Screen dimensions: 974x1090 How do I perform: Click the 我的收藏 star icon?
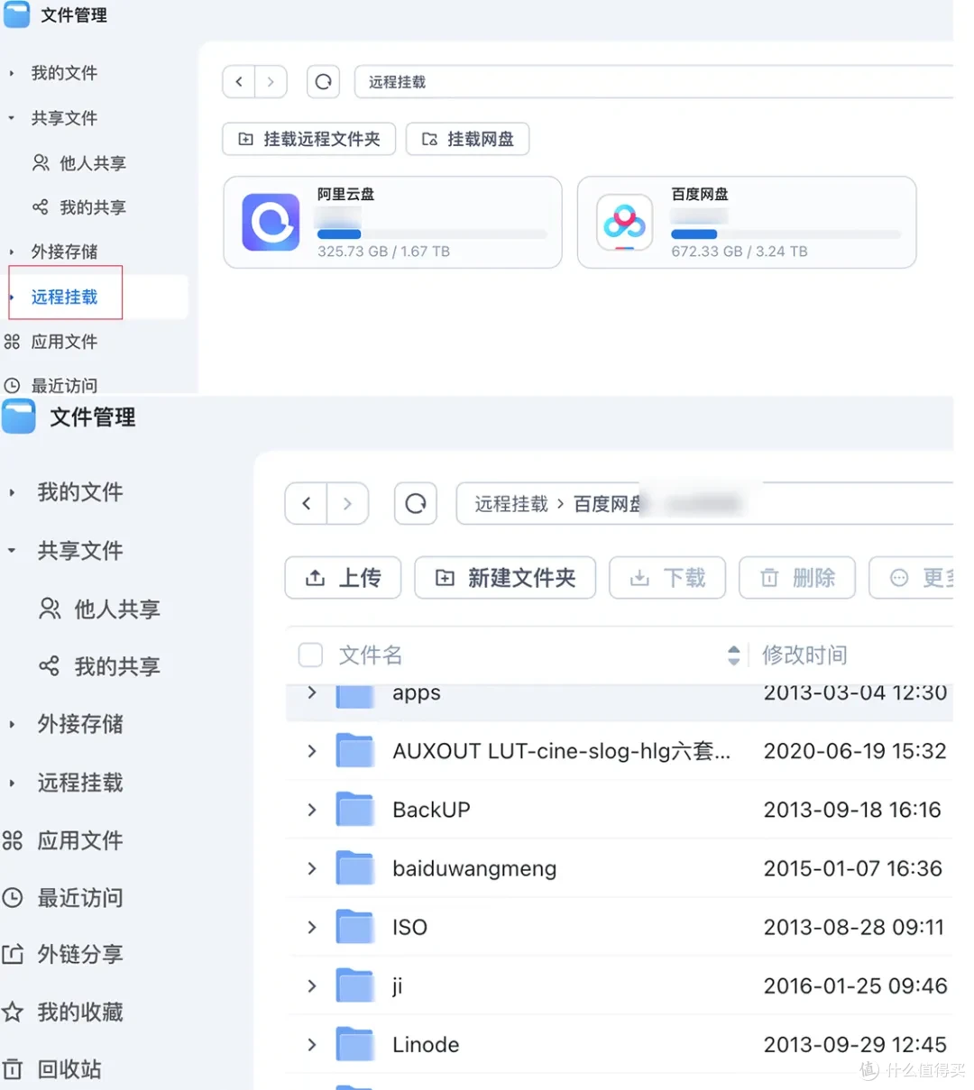pyautogui.click(x=13, y=1012)
